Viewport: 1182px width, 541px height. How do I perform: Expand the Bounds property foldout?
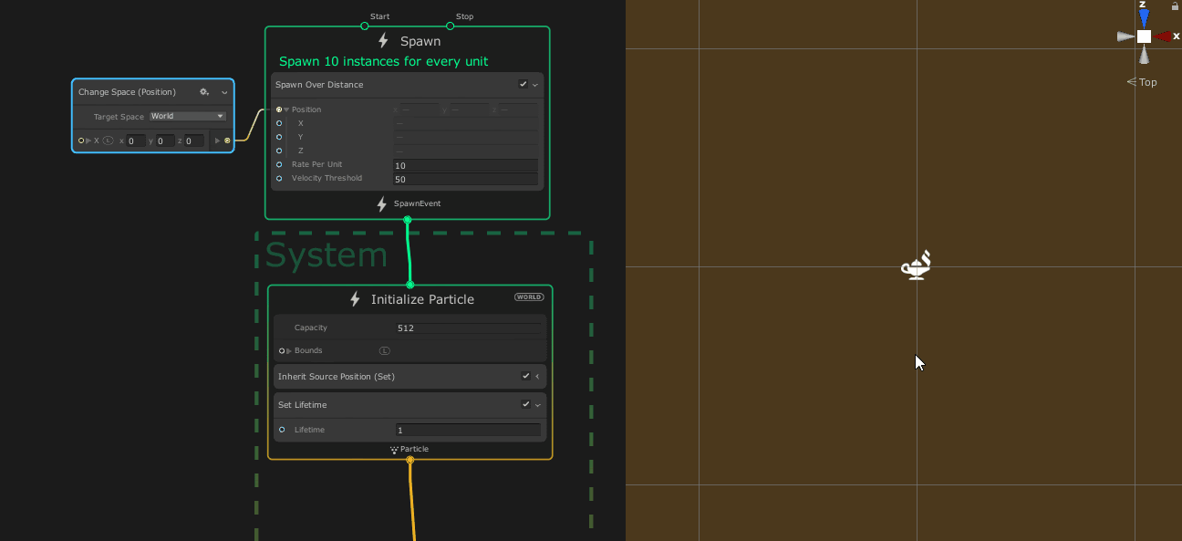pyautogui.click(x=290, y=351)
